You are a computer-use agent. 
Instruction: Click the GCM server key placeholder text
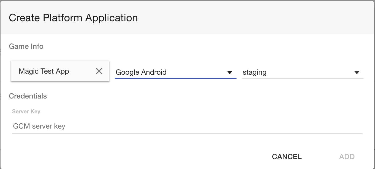pyautogui.click(x=39, y=126)
